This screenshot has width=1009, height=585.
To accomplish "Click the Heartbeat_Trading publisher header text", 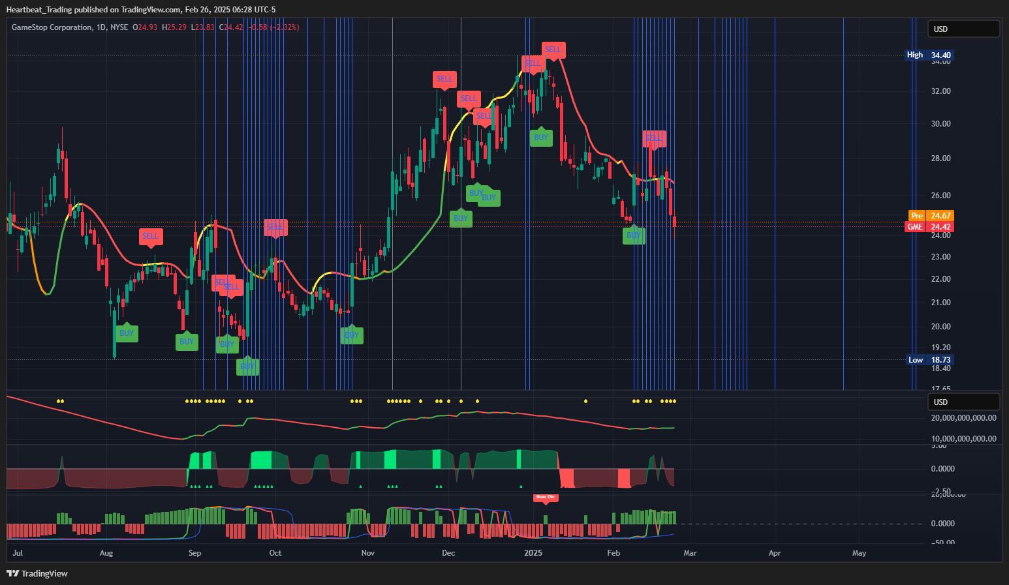I will 40,10.
